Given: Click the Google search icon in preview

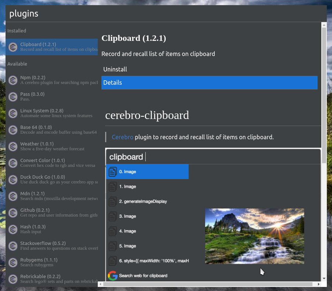Looking at the screenshot, I should (x=113, y=276).
